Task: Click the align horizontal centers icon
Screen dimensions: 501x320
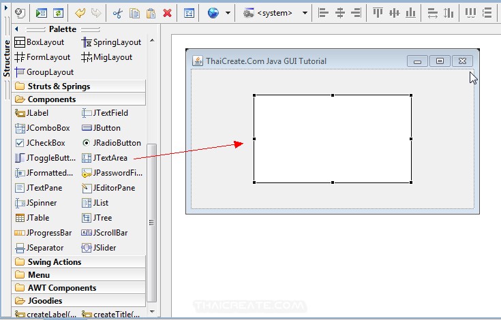Action: [340, 13]
